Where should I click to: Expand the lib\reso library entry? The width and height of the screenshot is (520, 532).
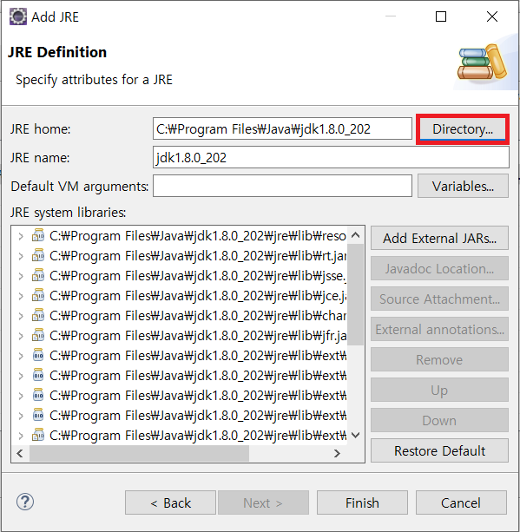[x=21, y=236]
